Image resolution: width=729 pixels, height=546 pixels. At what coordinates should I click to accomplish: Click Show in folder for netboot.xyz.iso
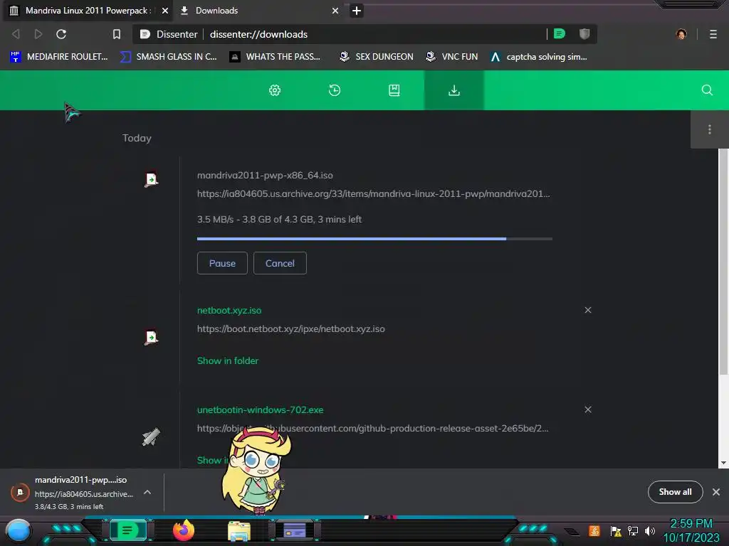[228, 360]
